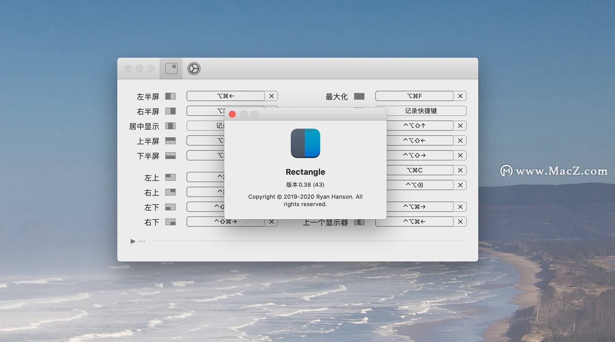The image size is (615, 342).
Task: Click the 左下 bottom-left corner icon
Action: coord(170,207)
